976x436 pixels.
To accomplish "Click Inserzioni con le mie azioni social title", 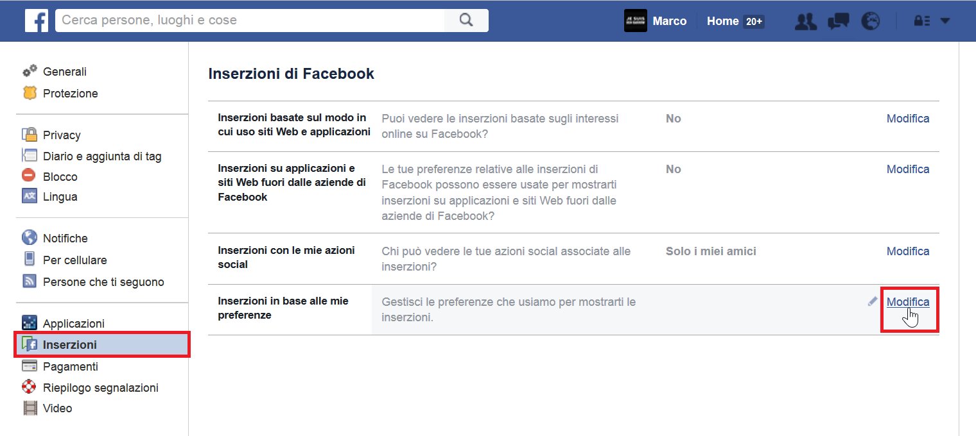I will tap(286, 257).
